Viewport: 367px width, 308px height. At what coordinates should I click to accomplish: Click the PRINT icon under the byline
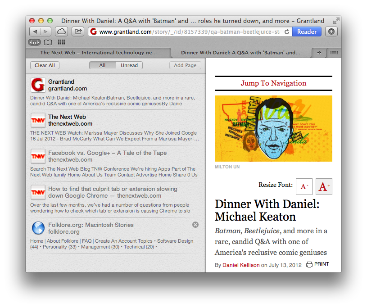[x=309, y=265]
